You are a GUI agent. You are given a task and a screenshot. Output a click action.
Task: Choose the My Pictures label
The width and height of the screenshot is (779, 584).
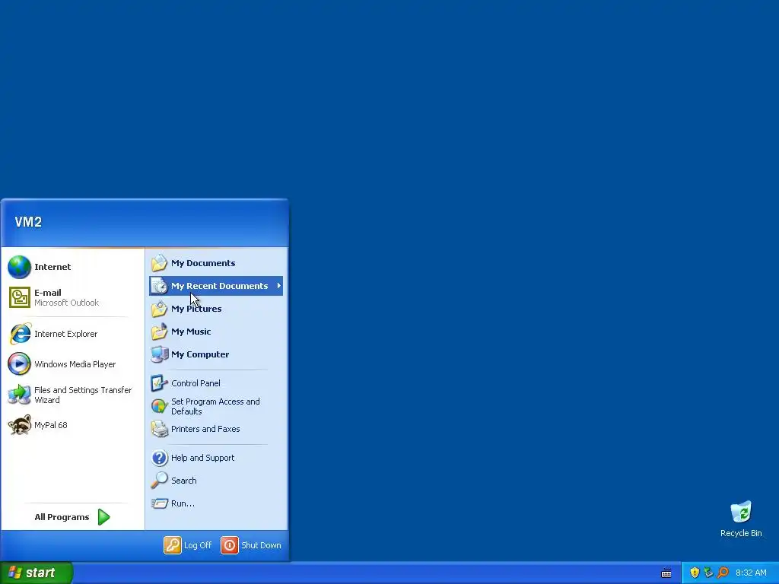coord(196,309)
